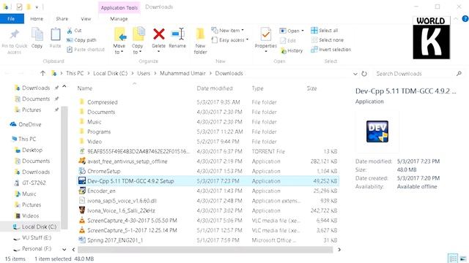
Task: Open the Copy to menu
Action: pos(137,41)
